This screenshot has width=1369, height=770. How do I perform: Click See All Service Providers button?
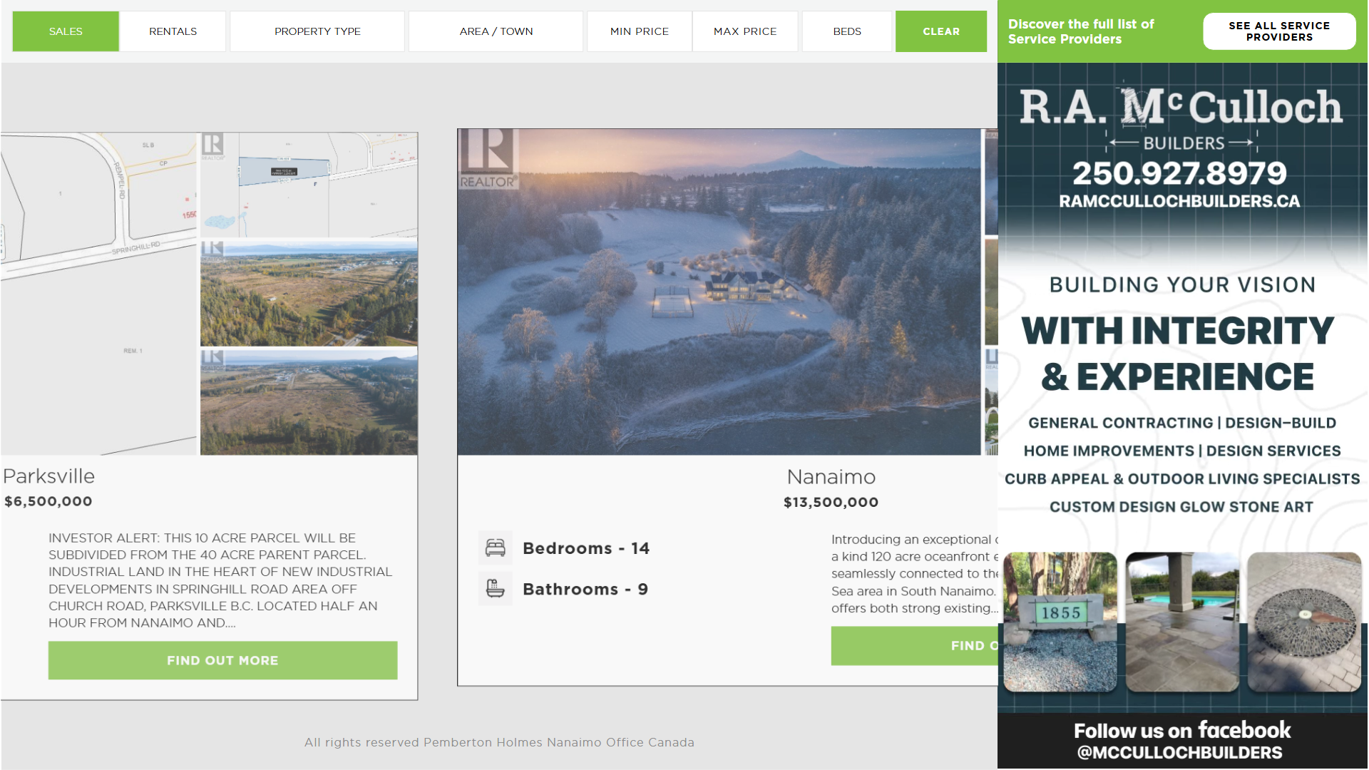[x=1278, y=31]
